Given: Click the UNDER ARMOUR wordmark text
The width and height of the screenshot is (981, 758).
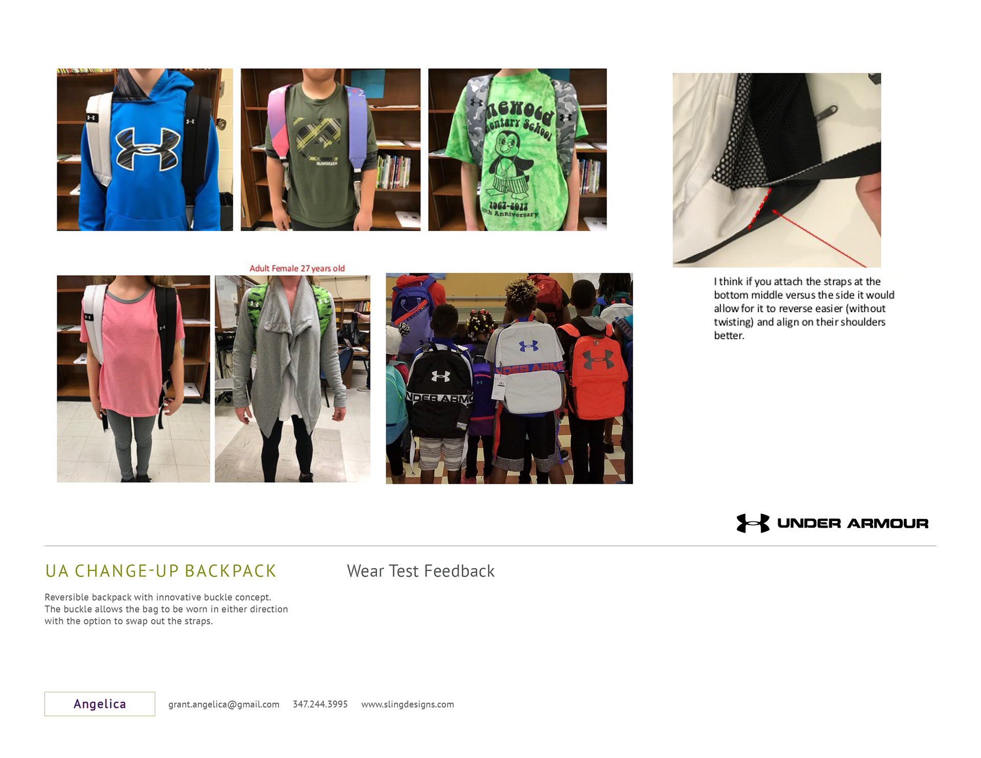Looking at the screenshot, I should pos(853,524).
